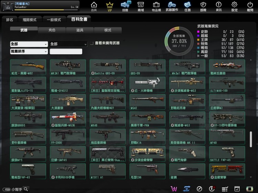The width and height of the screenshot is (258, 193).
Task: Open the 首頁 home icon
Action: point(94,7)
